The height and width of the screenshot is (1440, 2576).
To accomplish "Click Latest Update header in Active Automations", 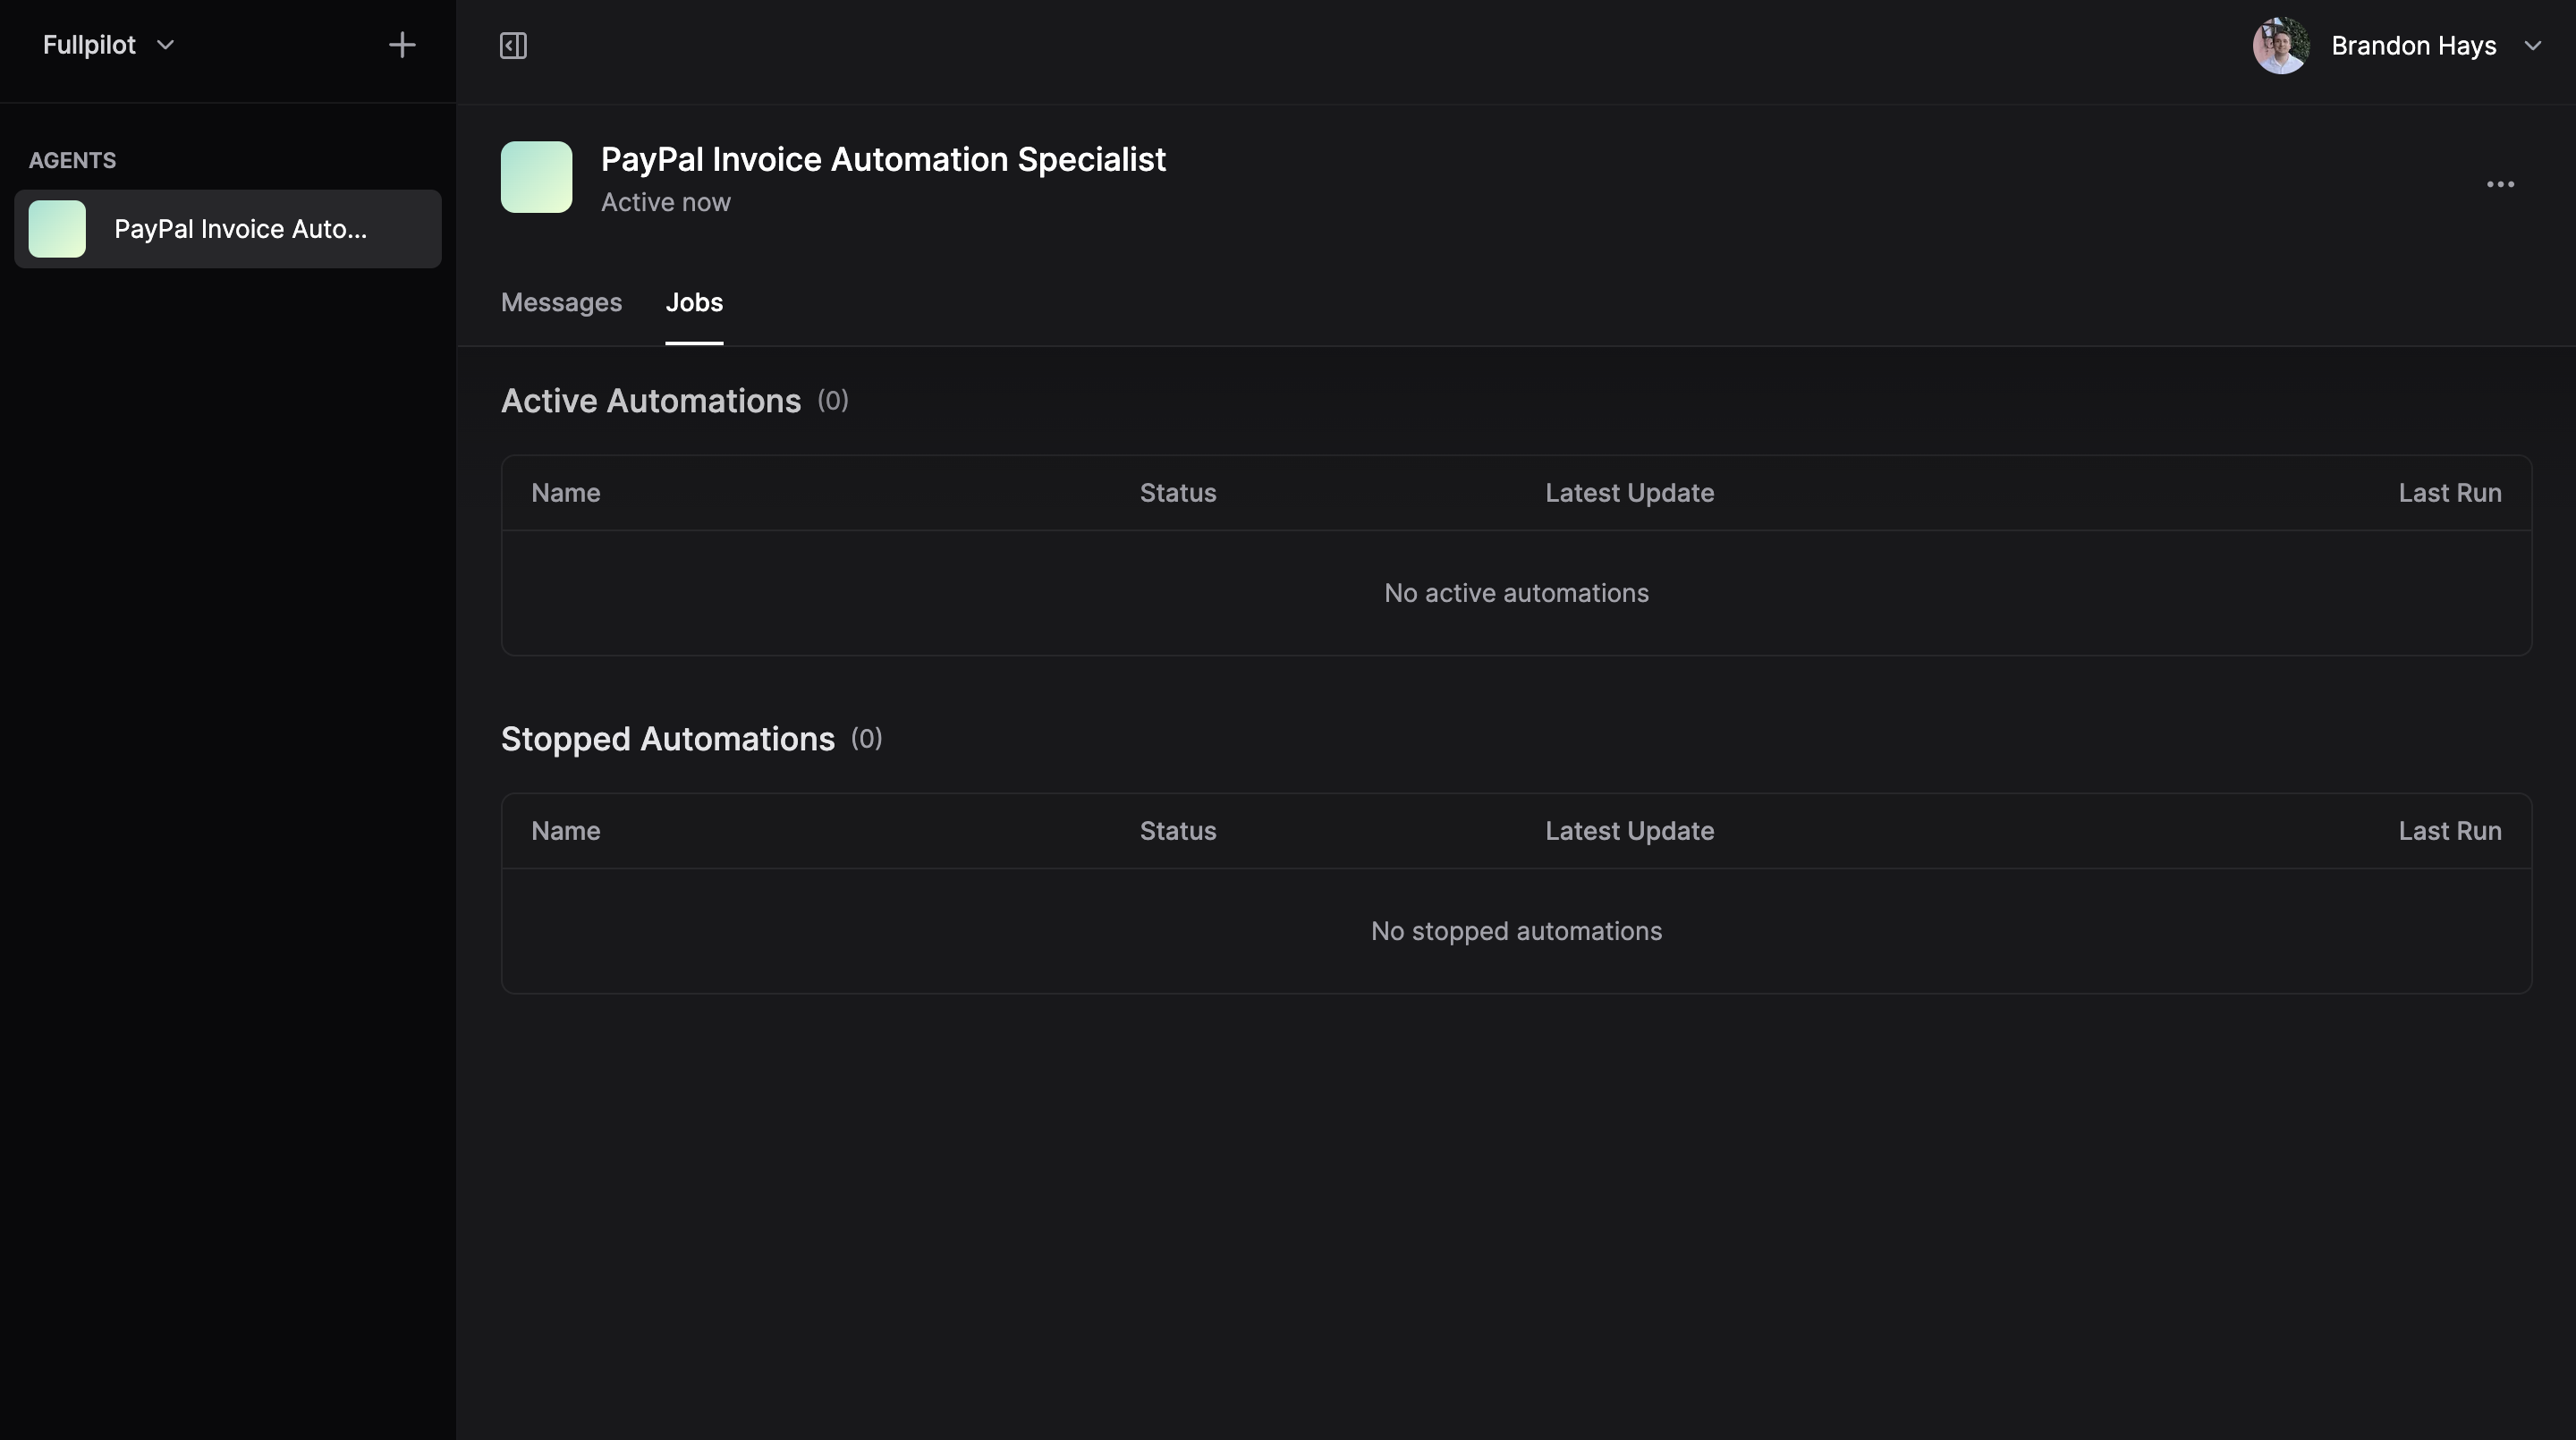I will (1629, 493).
